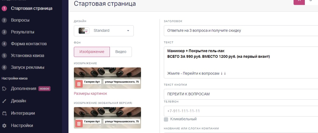Click the mobile version image thumbnail

coord(107,118)
